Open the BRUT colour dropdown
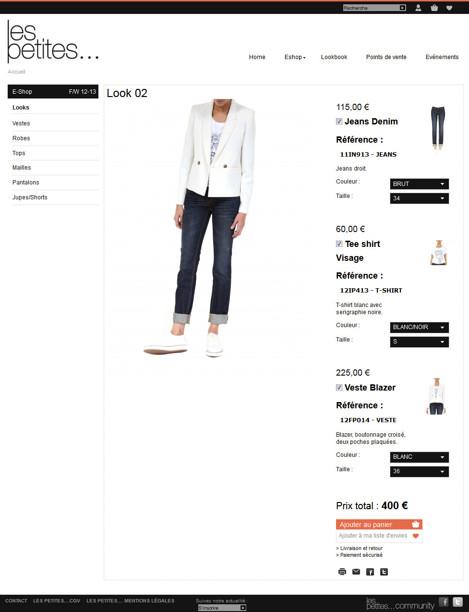The image size is (469, 612). (420, 184)
